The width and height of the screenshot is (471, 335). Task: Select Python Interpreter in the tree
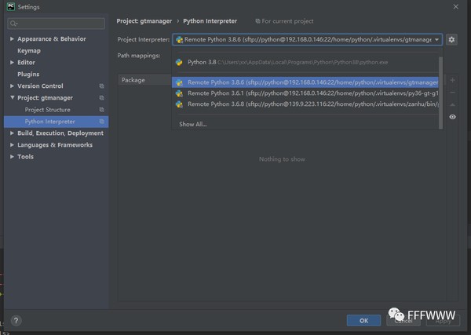(57, 122)
